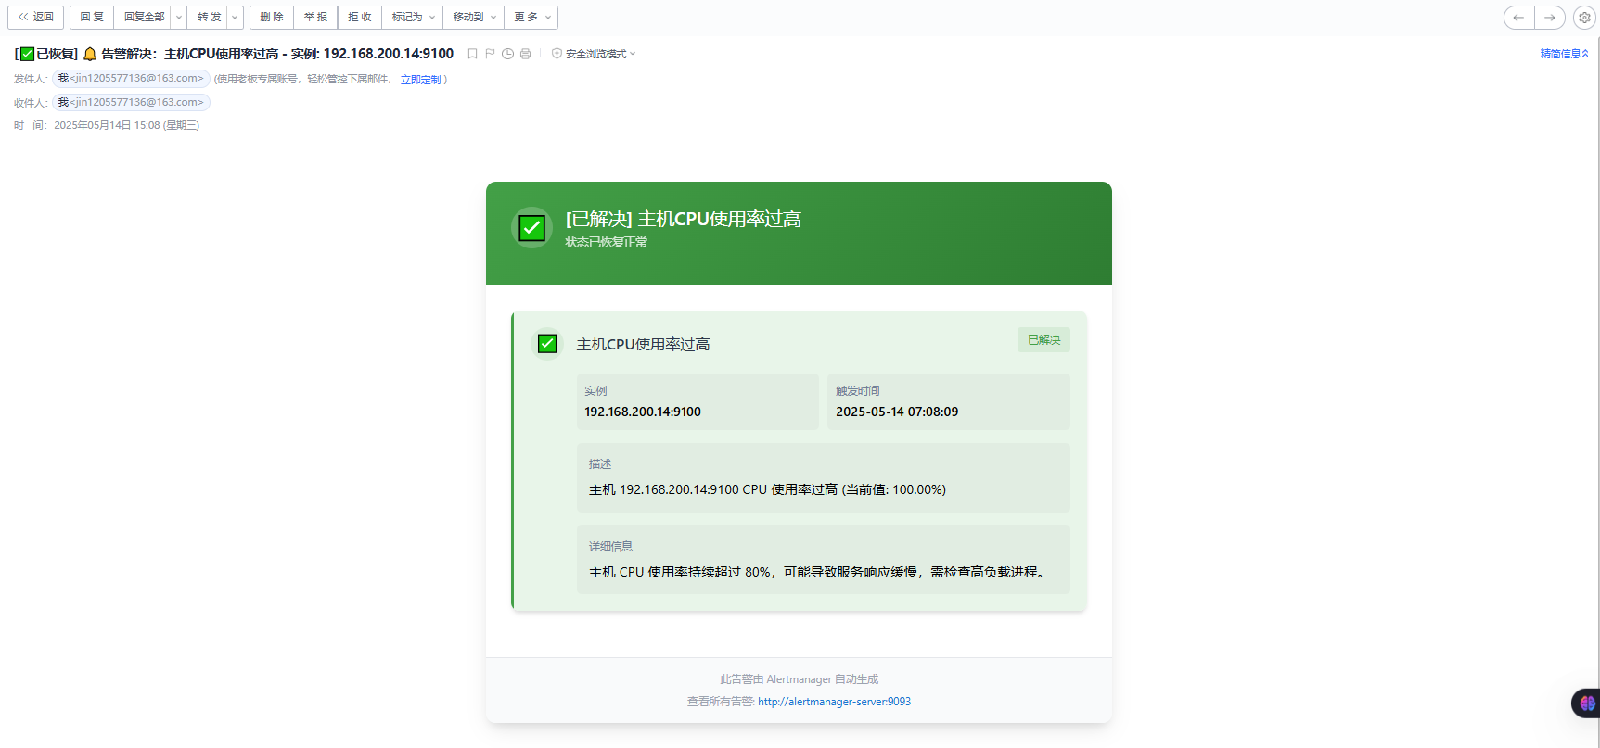
Task: Collapse header details via 精简信息
Action: [1564, 54]
